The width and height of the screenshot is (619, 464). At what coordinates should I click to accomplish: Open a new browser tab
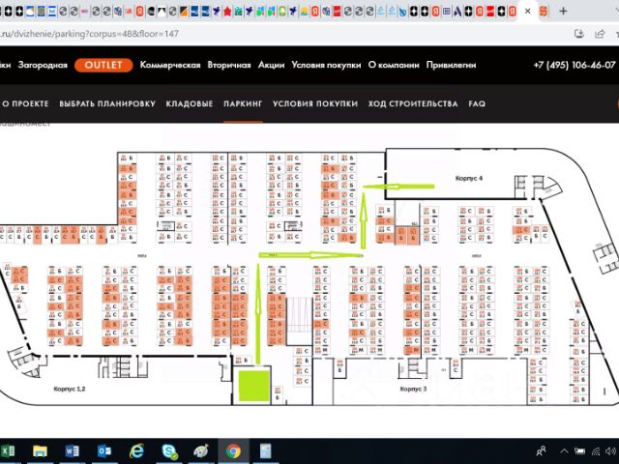pos(563,12)
